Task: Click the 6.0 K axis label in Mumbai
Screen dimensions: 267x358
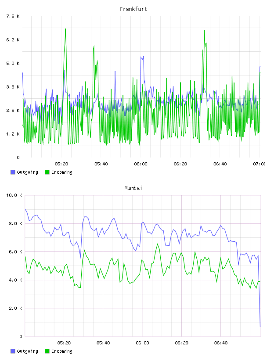Action: (x=15, y=251)
